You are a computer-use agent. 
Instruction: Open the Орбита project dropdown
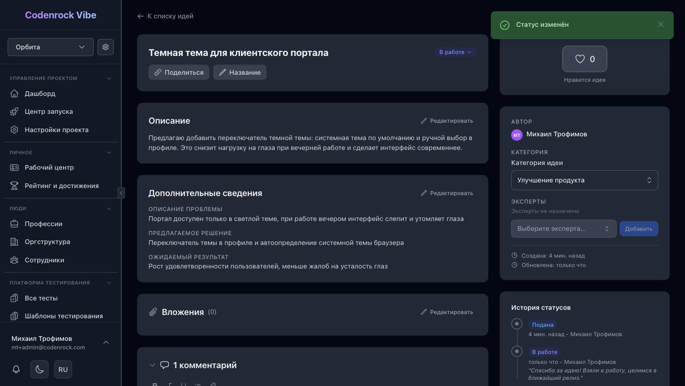pos(50,47)
